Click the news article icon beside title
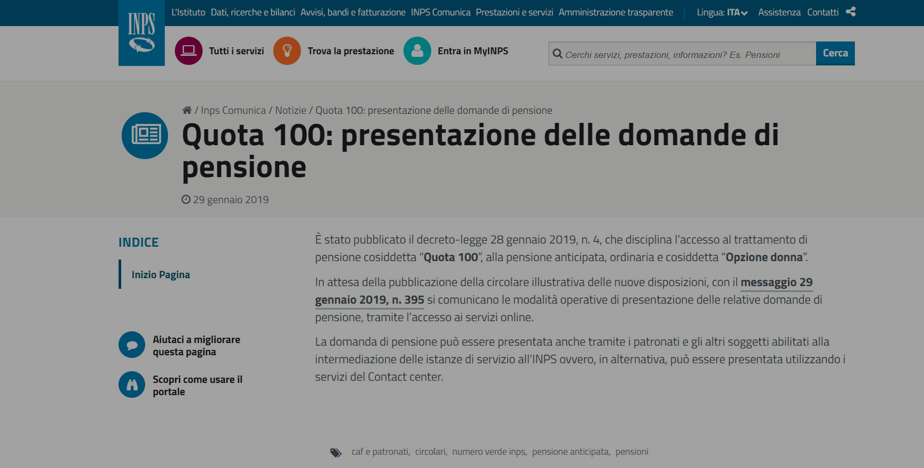The width and height of the screenshot is (924, 468). tap(145, 135)
